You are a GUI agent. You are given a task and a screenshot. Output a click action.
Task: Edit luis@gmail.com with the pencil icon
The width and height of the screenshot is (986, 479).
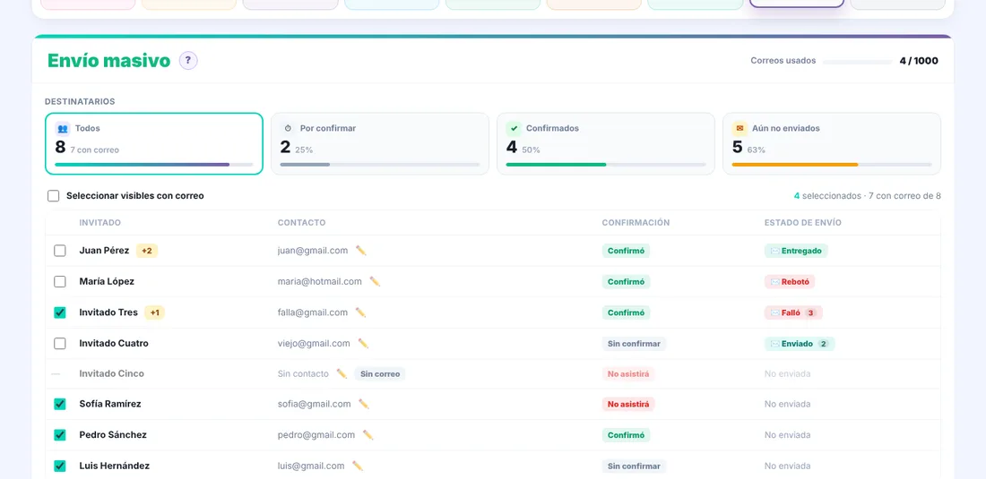(x=358, y=466)
